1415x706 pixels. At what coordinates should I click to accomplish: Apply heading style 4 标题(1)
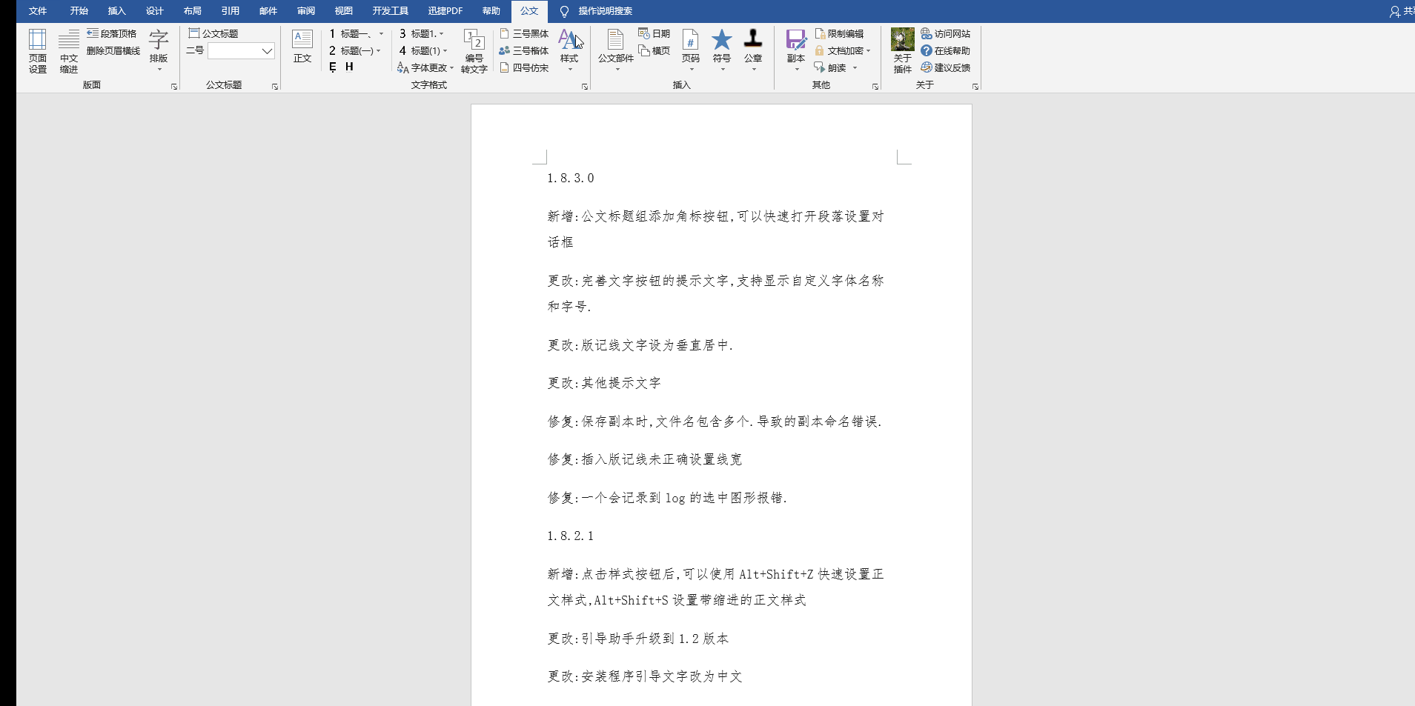click(x=420, y=50)
